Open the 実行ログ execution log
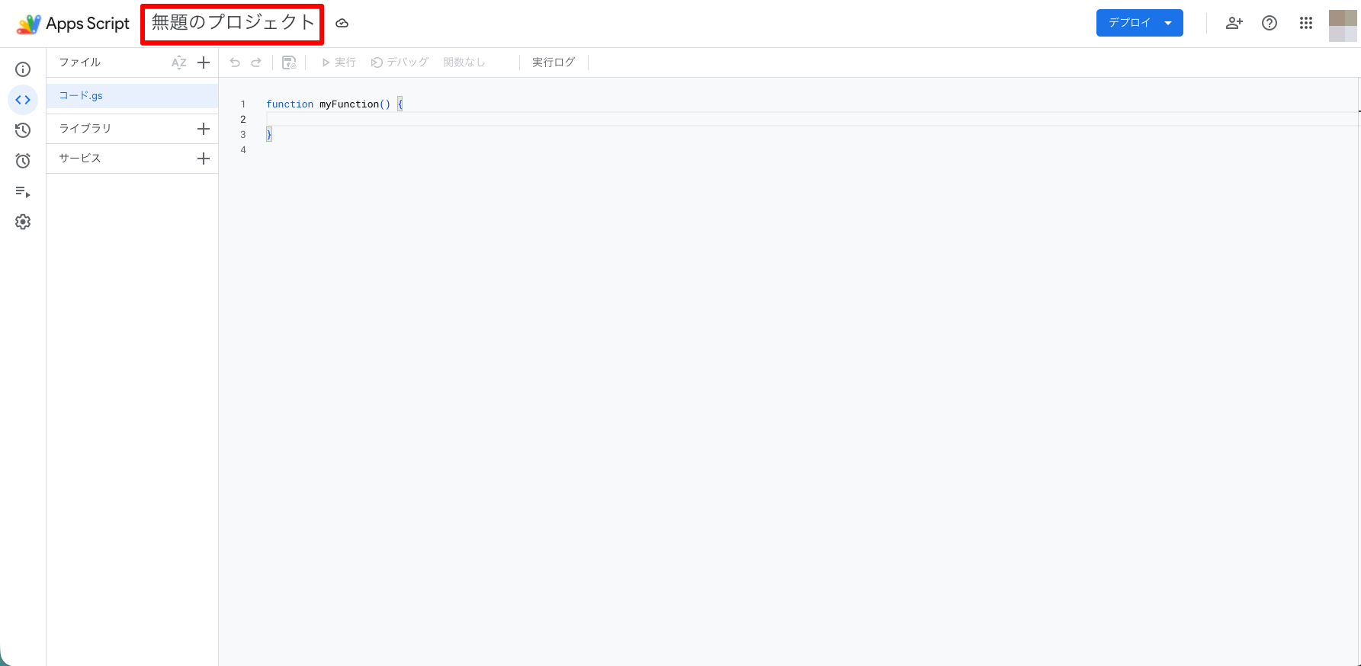 (554, 62)
